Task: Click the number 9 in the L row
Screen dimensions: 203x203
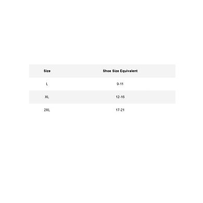Action: tap(118, 84)
